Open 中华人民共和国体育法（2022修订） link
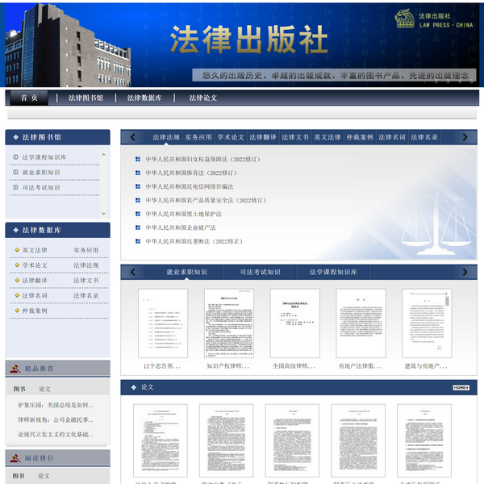The height and width of the screenshot is (484, 484). coord(191,173)
